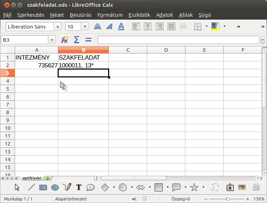Viewport: 267px width, 203px height.
Task: Insert picture from file
Action: [x=242, y=187]
